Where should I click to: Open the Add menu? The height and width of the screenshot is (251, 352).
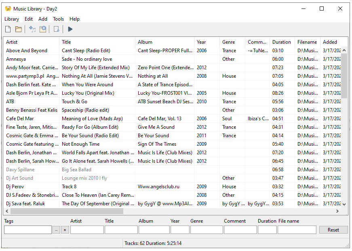point(43,19)
